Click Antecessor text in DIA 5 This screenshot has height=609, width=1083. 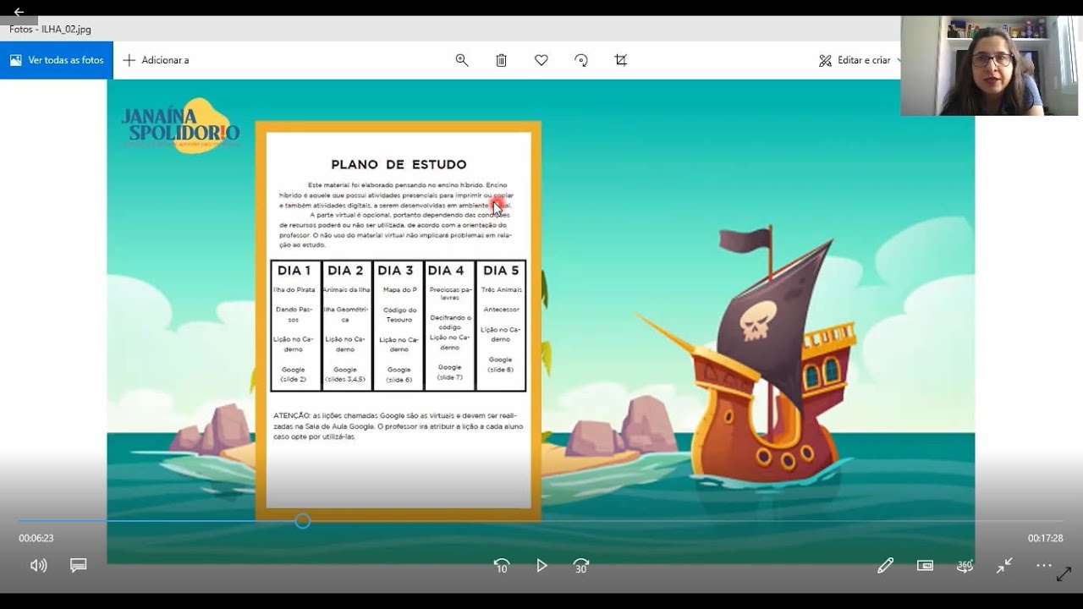(501, 310)
